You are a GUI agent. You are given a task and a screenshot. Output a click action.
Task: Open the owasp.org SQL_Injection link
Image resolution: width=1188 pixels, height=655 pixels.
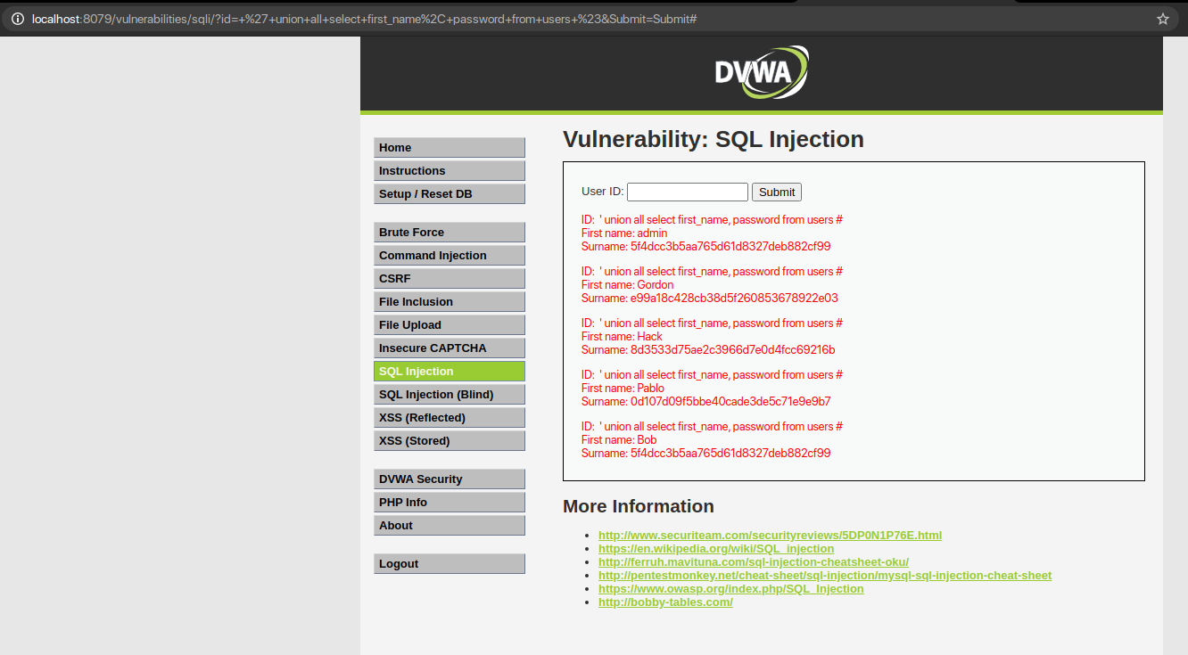tap(731, 589)
